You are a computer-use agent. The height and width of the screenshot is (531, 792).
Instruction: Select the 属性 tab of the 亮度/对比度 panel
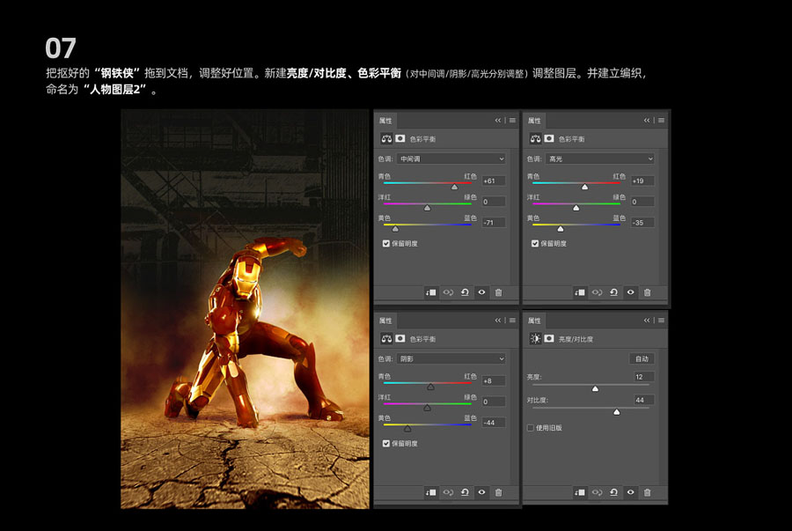(534, 321)
